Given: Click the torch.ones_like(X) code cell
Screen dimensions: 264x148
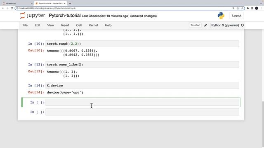Looking at the screenshot, I should tap(142, 65).
